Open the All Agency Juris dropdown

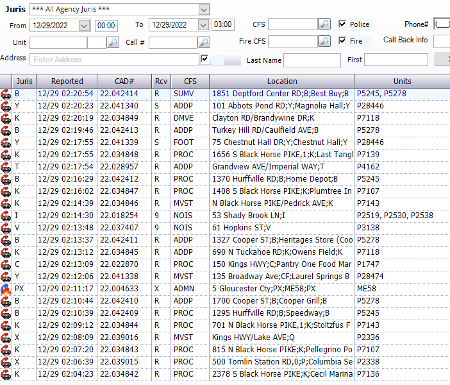204,10
